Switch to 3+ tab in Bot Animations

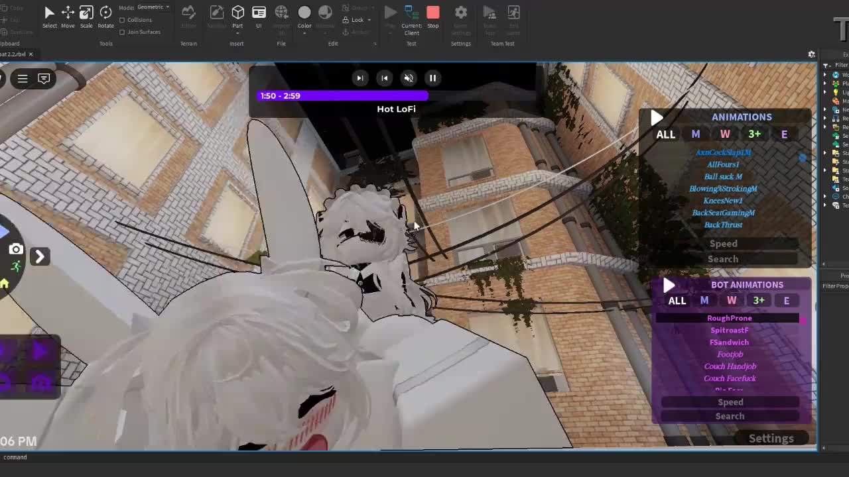tap(758, 301)
